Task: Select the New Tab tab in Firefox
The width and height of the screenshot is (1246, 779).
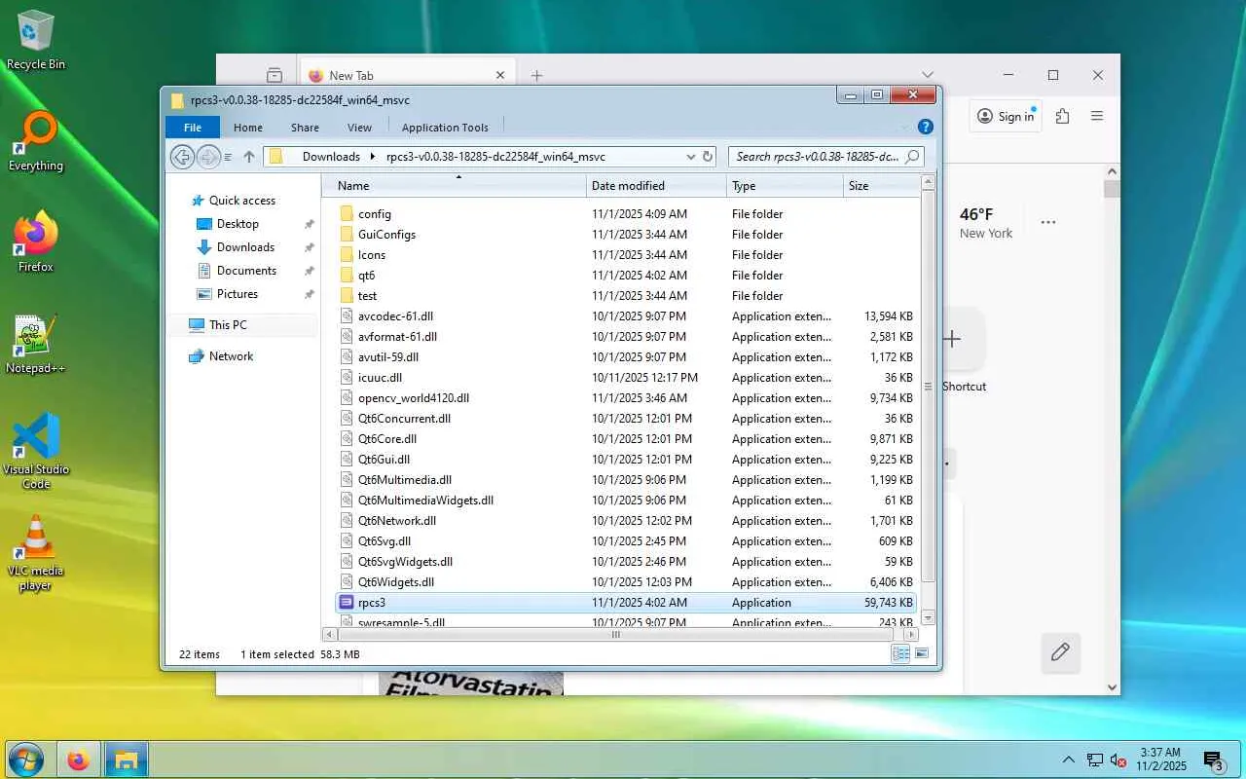Action: click(407, 75)
